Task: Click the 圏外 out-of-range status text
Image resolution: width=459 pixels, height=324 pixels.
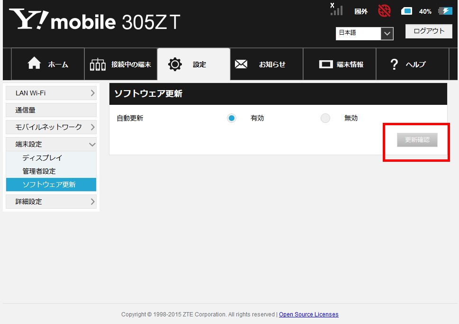Action: [x=361, y=11]
